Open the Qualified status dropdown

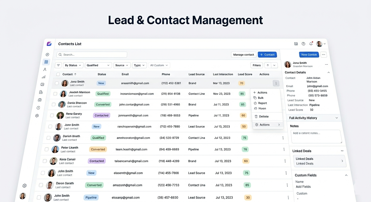pyautogui.click(x=98, y=65)
